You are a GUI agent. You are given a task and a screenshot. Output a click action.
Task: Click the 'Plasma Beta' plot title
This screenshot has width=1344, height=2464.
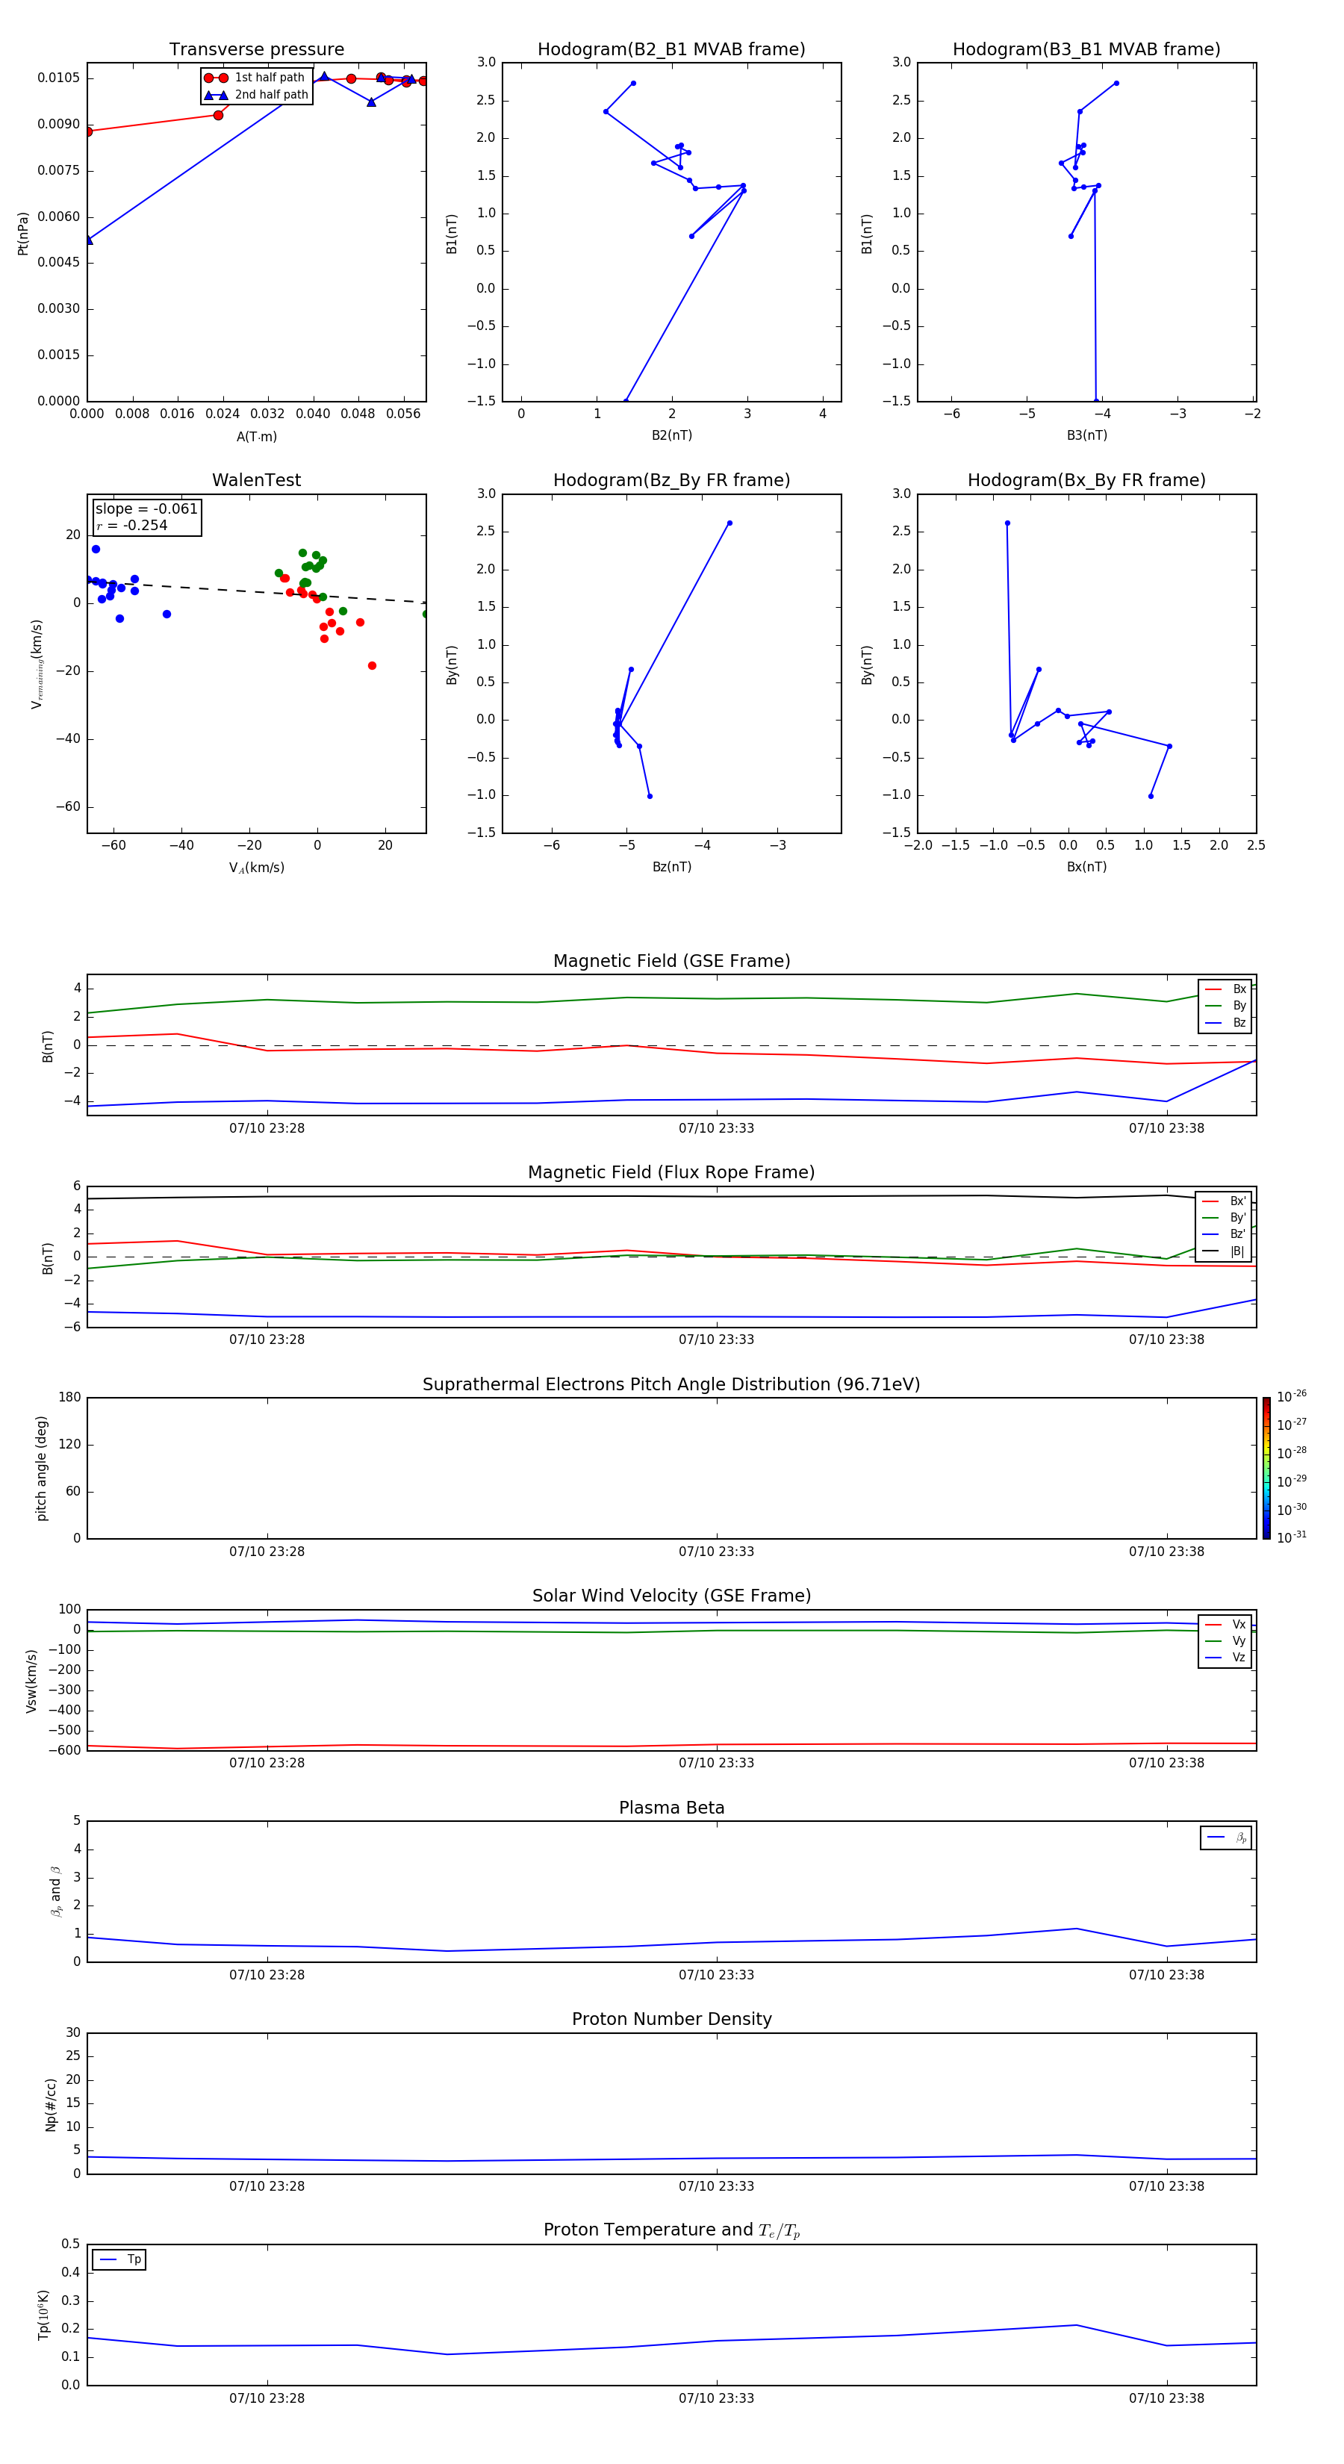[671, 1808]
